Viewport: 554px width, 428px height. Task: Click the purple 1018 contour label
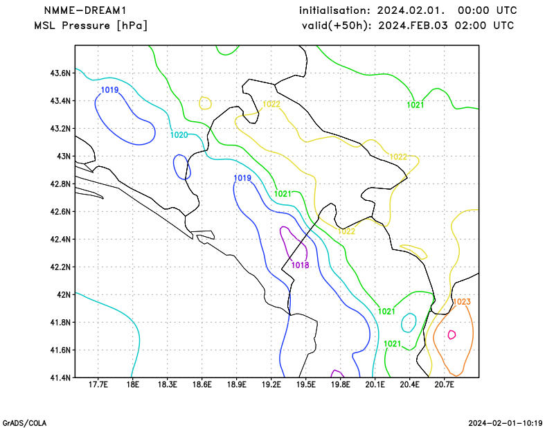tap(301, 265)
